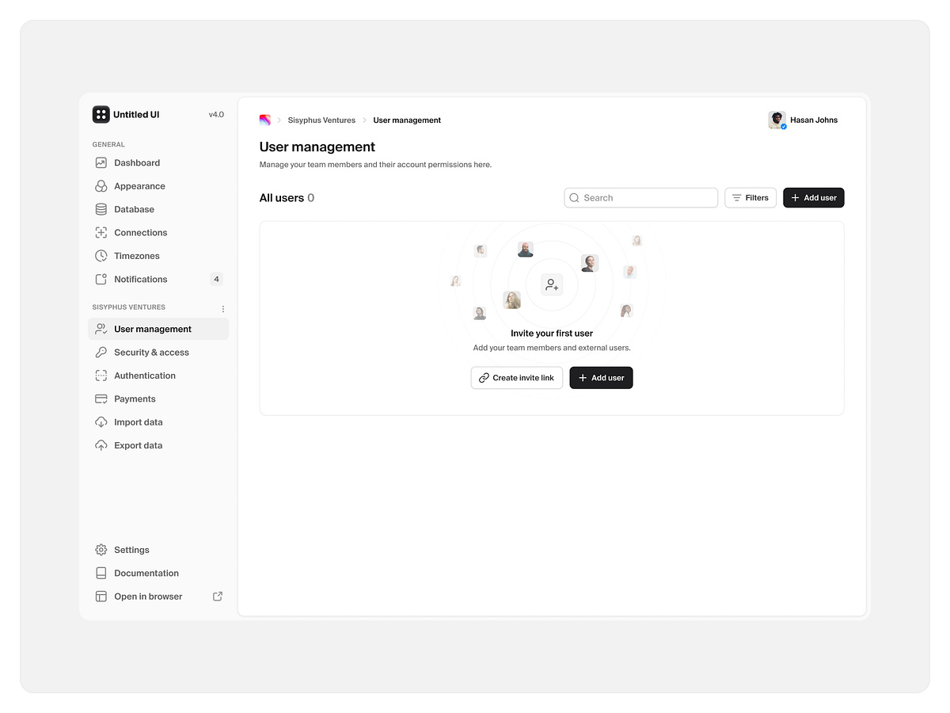The width and height of the screenshot is (950, 713).
Task: Select the Security & access key icon
Action: click(x=101, y=352)
